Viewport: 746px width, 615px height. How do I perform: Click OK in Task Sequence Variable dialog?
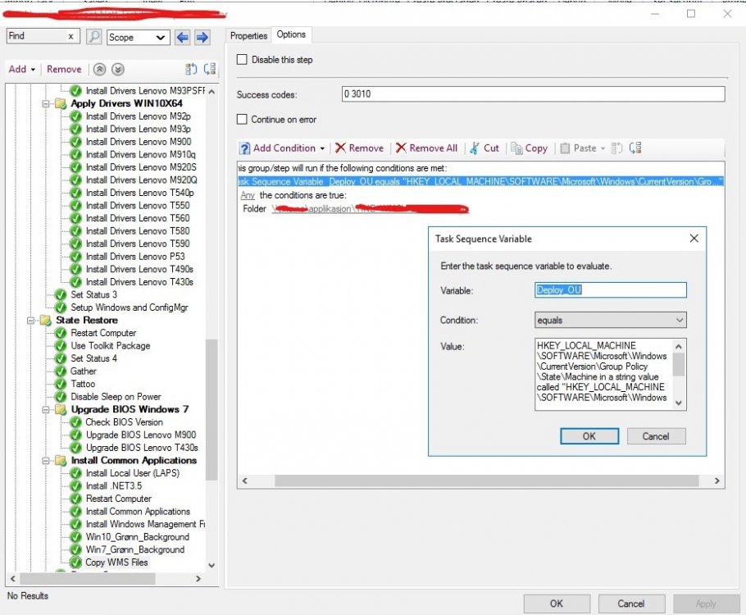[589, 436]
